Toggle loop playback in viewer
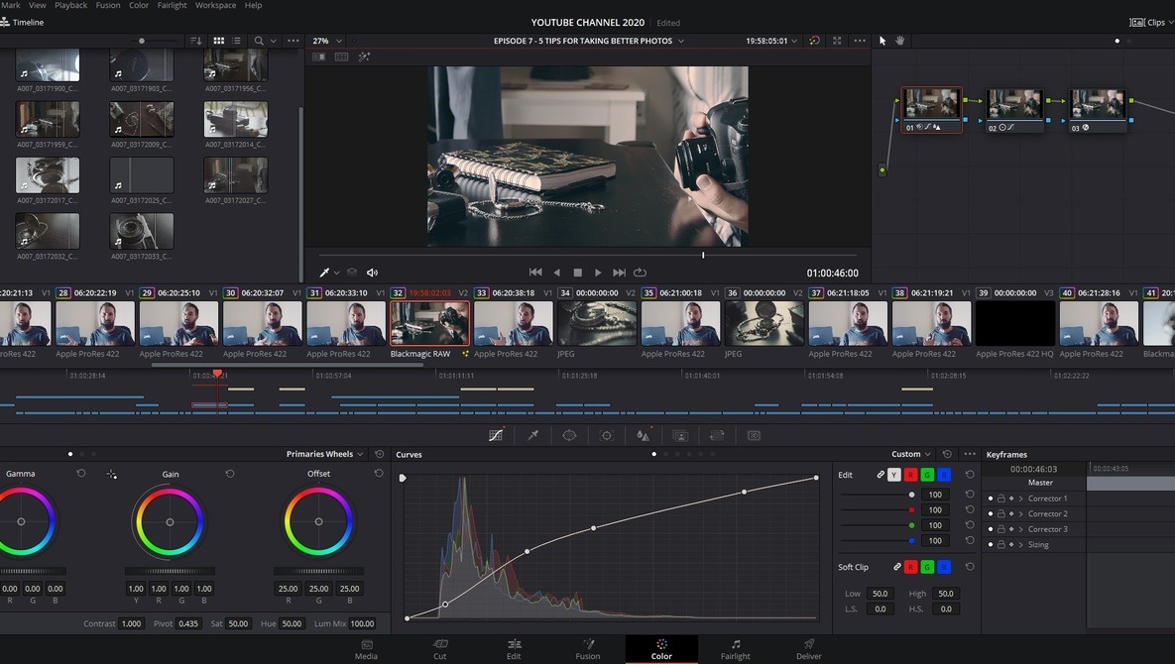This screenshot has height=664, width=1175. [641, 273]
